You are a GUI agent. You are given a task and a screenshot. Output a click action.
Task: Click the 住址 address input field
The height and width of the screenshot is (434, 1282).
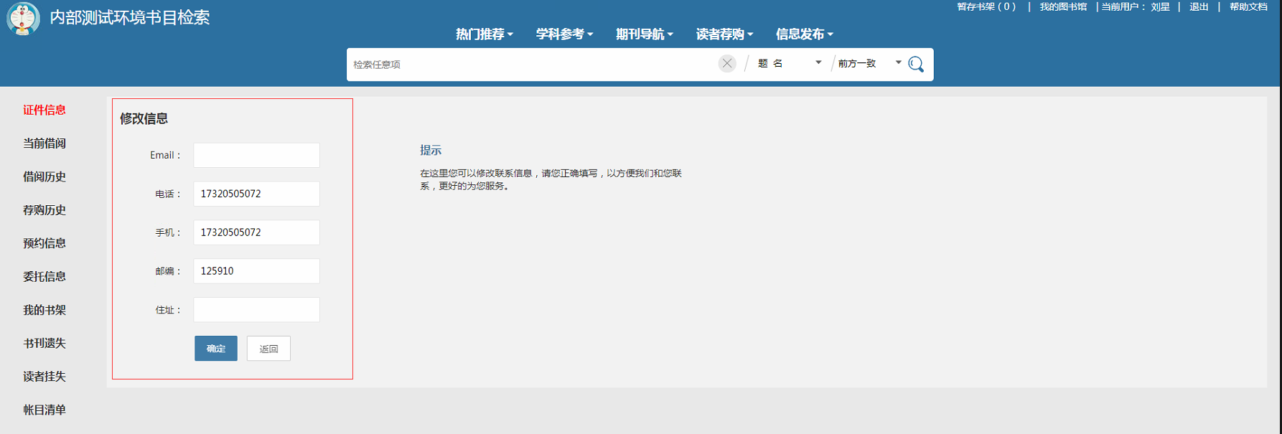(x=256, y=310)
